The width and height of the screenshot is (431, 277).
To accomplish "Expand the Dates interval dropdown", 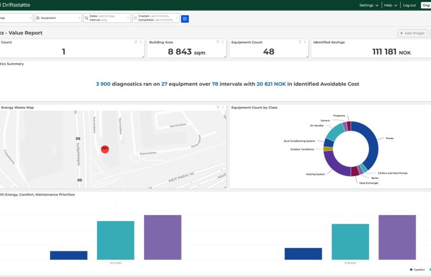I will click(106, 18).
